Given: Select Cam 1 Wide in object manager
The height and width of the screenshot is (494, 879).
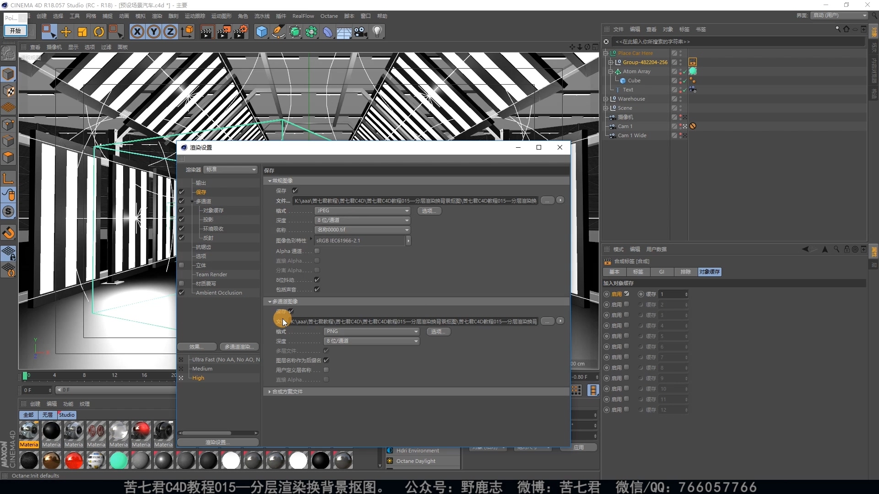Looking at the screenshot, I should (x=632, y=135).
